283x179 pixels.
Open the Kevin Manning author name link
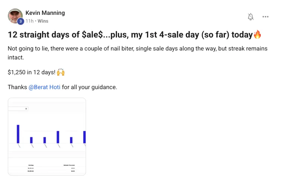click(45, 13)
